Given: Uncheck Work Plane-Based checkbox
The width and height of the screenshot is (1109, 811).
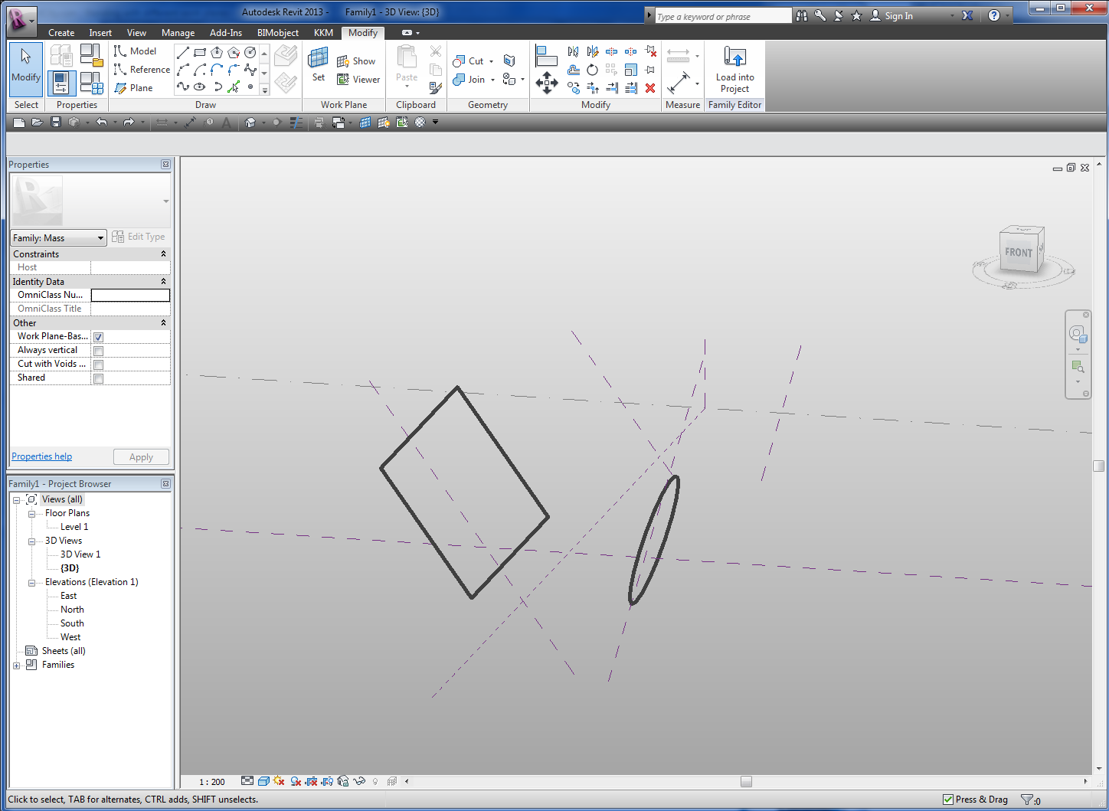Looking at the screenshot, I should pos(99,337).
